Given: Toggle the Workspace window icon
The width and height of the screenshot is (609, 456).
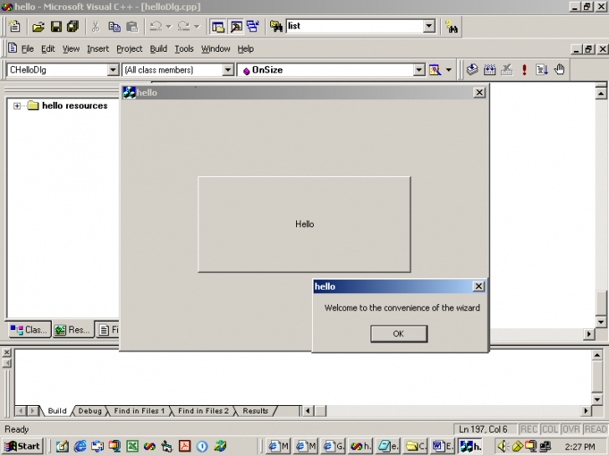Looking at the screenshot, I should tap(217, 27).
